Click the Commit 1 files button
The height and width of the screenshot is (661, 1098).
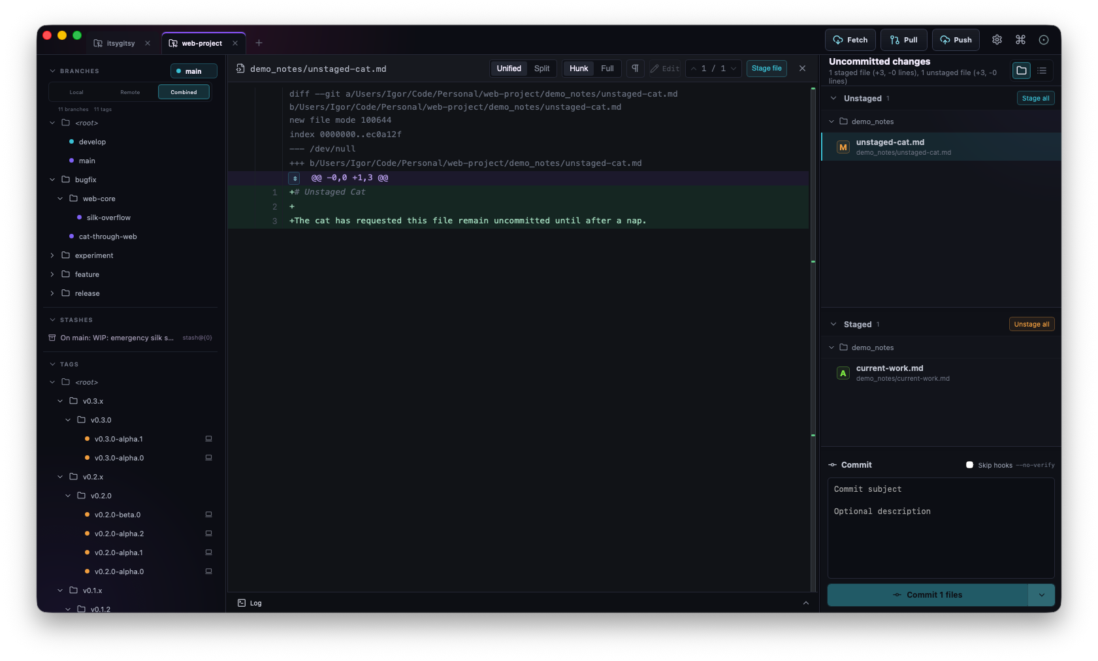click(x=928, y=595)
